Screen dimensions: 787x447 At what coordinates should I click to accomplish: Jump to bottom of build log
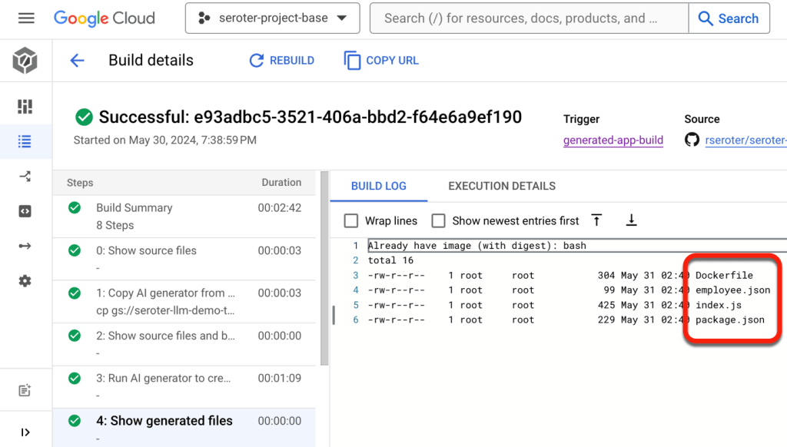631,220
